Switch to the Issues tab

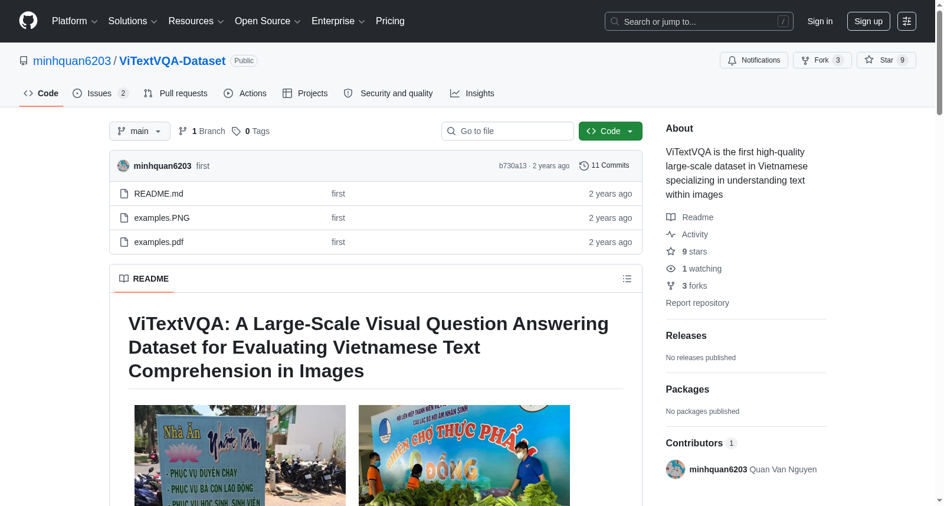100,93
